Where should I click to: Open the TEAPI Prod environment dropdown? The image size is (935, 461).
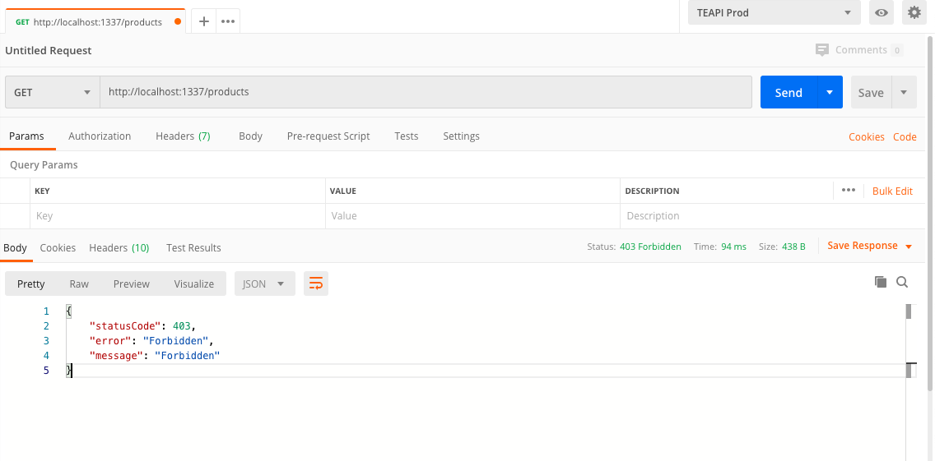point(774,12)
